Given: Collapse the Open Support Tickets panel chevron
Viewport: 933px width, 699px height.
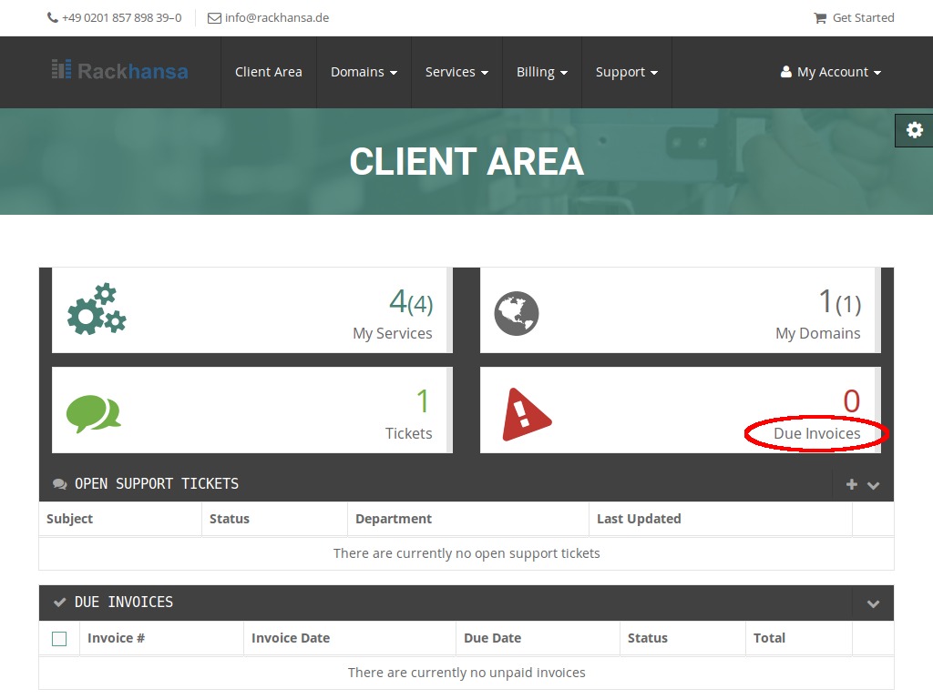Looking at the screenshot, I should pyautogui.click(x=873, y=485).
